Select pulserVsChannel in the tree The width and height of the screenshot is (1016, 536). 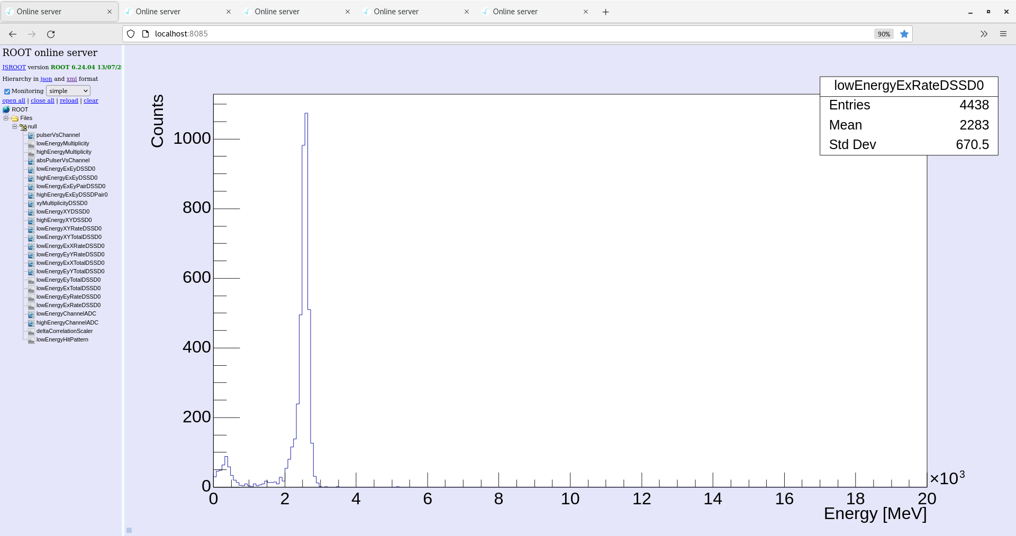[58, 135]
